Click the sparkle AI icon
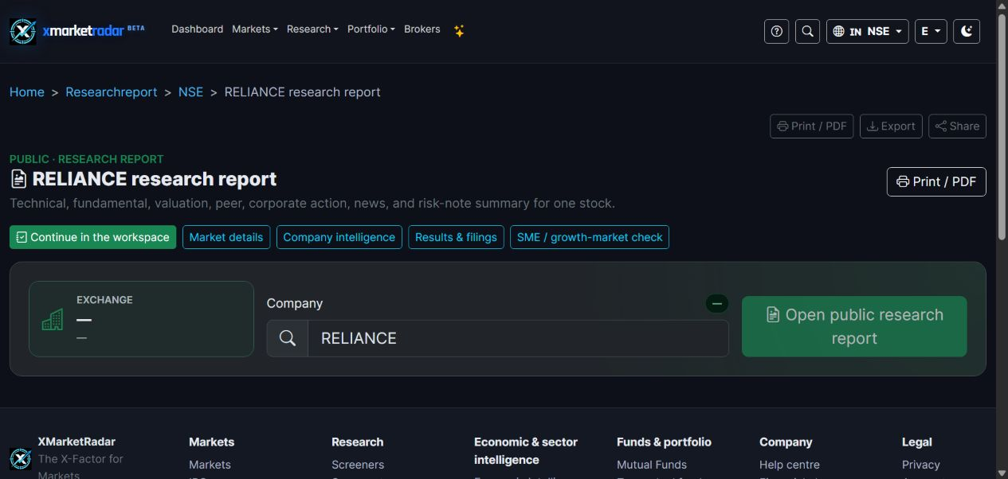 click(x=459, y=30)
